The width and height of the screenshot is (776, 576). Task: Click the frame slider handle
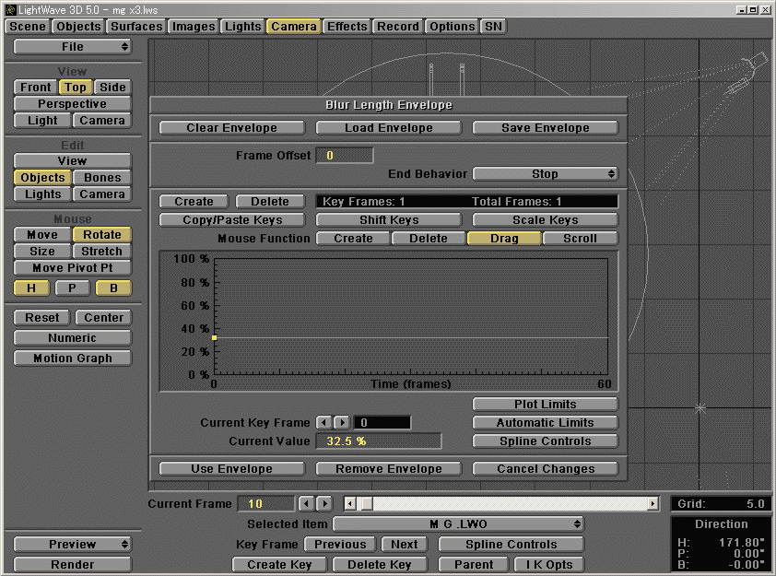tap(366, 504)
